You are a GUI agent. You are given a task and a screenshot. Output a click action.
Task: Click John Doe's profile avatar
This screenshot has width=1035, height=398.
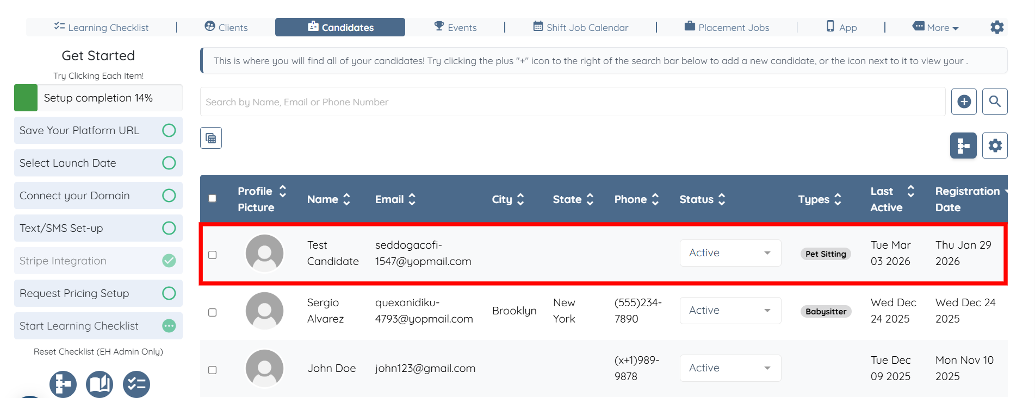click(264, 368)
